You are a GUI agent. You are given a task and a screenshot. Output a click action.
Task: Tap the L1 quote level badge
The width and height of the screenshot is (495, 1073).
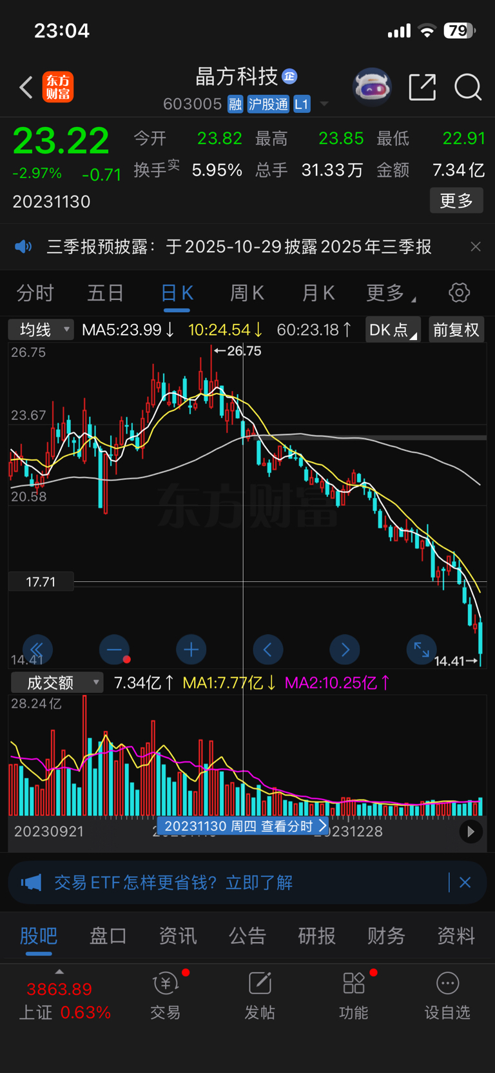(x=302, y=104)
